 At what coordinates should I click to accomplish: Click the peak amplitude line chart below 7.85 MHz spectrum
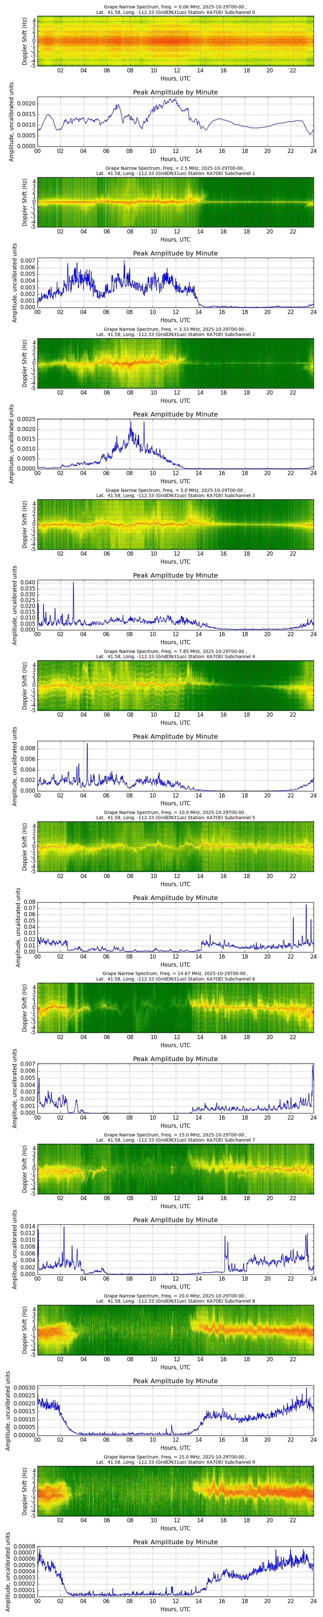pos(176,766)
